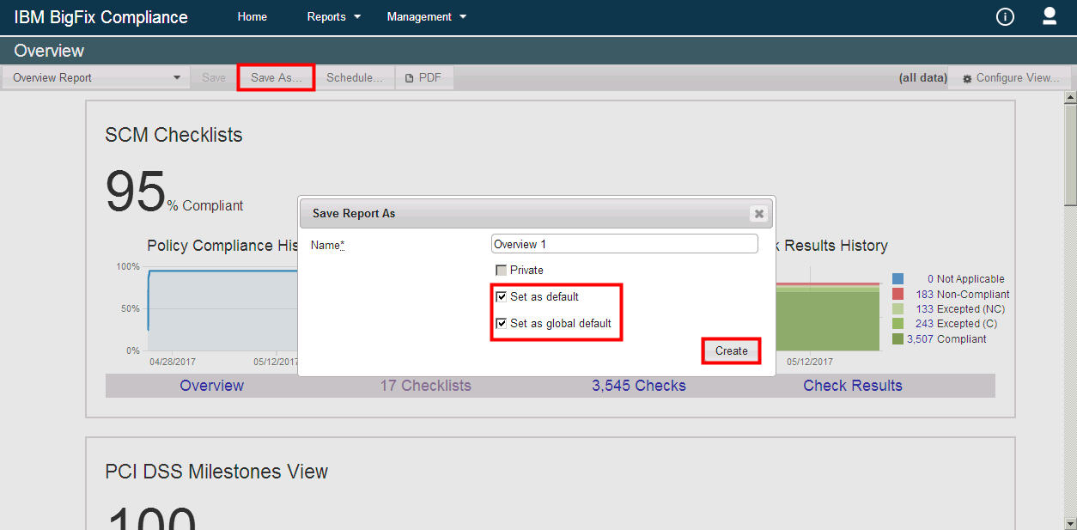Open the Check Results link
1077x530 pixels.
[x=853, y=386]
